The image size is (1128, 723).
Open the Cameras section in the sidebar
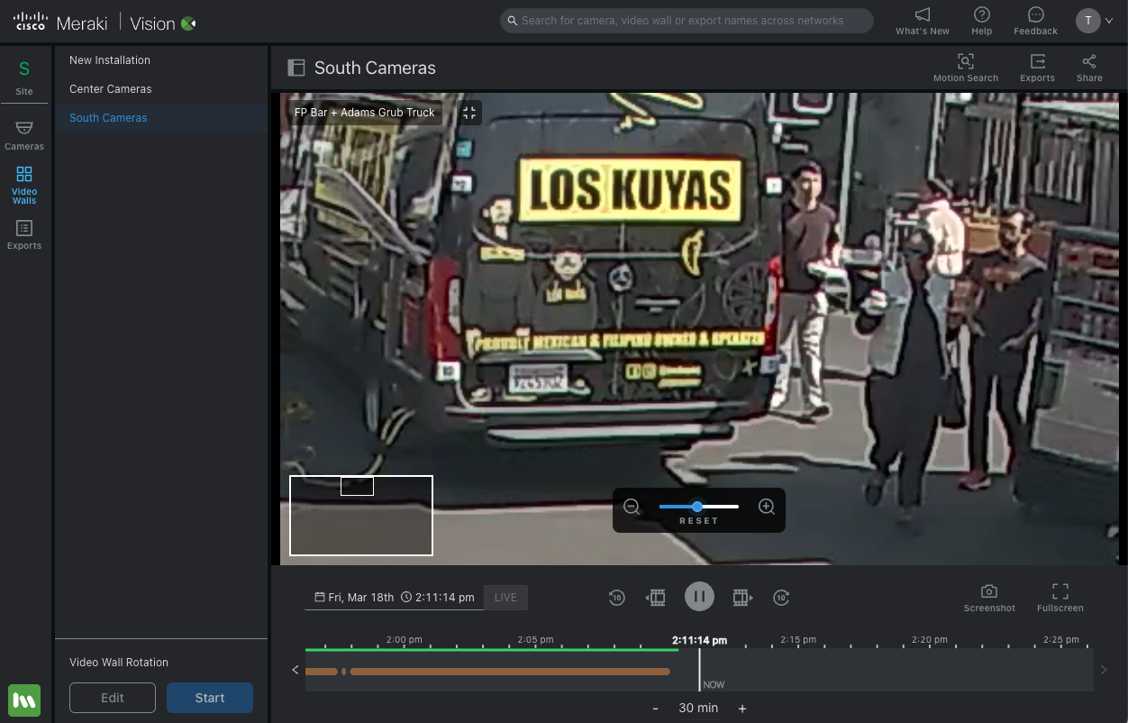point(24,133)
